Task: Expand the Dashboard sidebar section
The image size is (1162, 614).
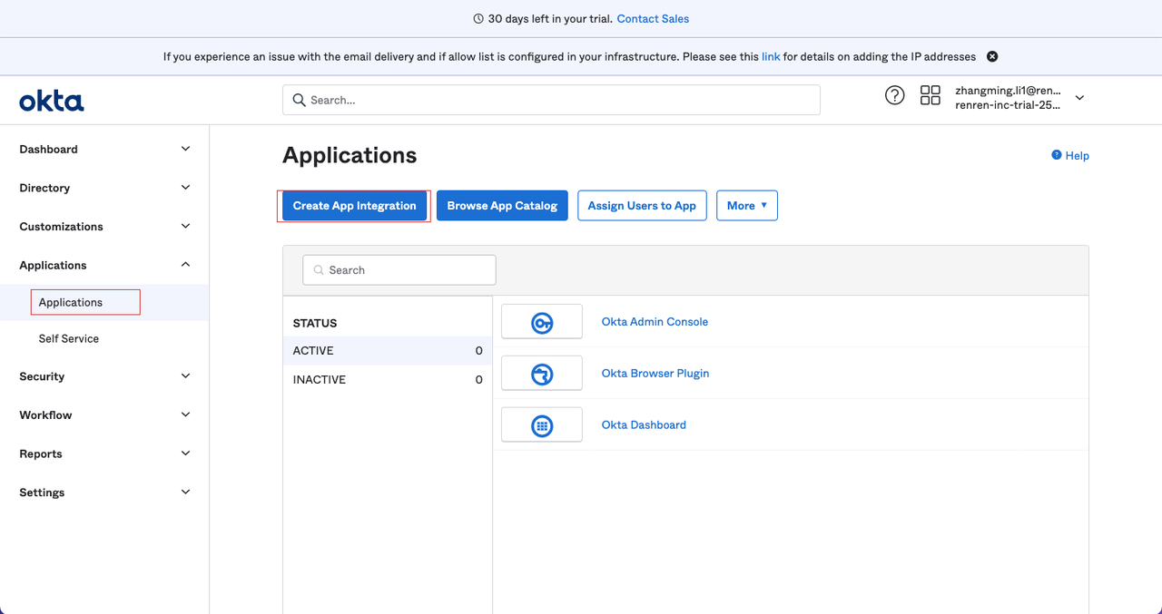Action: (x=185, y=149)
